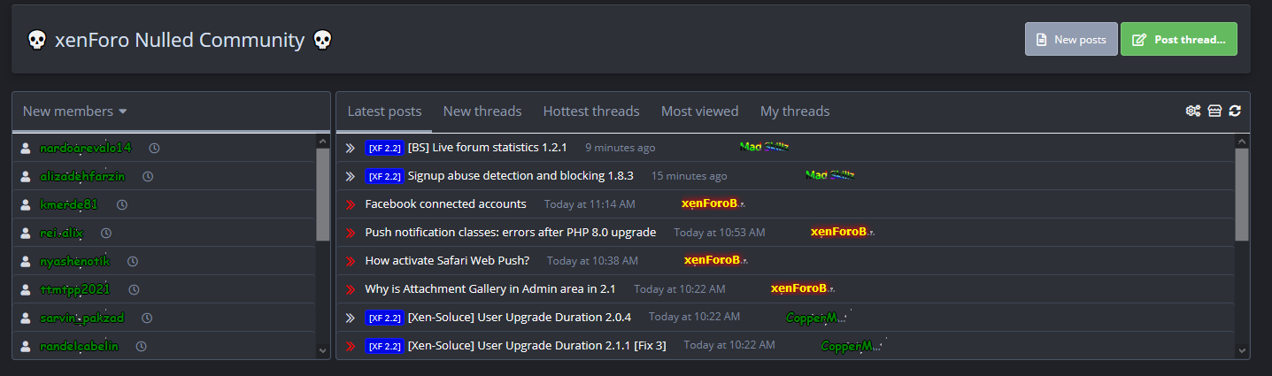Click the XF 2.2 prefix on Signup abuse thread
Screen dimensions: 1272x376
click(x=384, y=176)
